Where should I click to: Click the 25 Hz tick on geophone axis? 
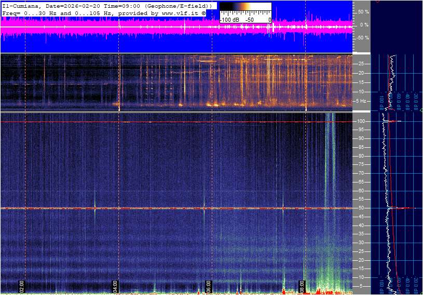click(361, 64)
